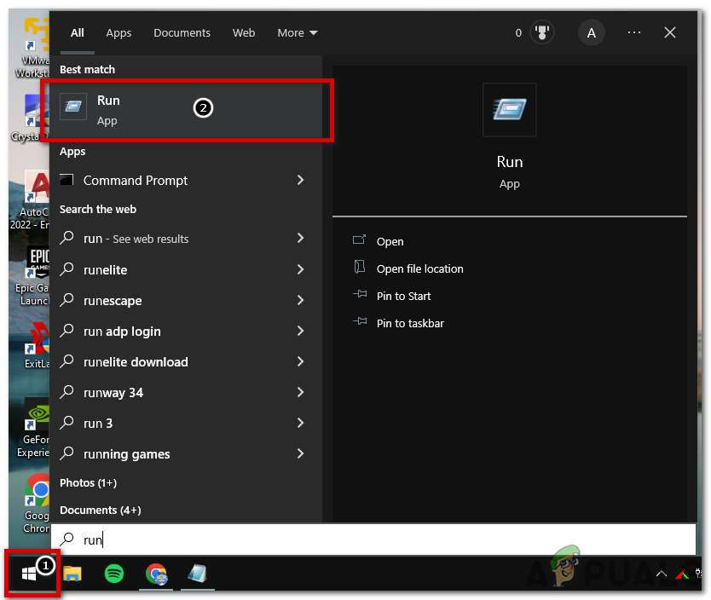Select Open file location option

(419, 268)
